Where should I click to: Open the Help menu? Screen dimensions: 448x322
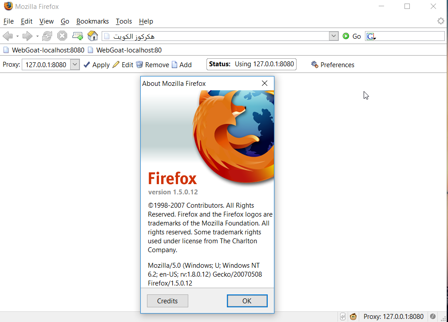pyautogui.click(x=146, y=21)
